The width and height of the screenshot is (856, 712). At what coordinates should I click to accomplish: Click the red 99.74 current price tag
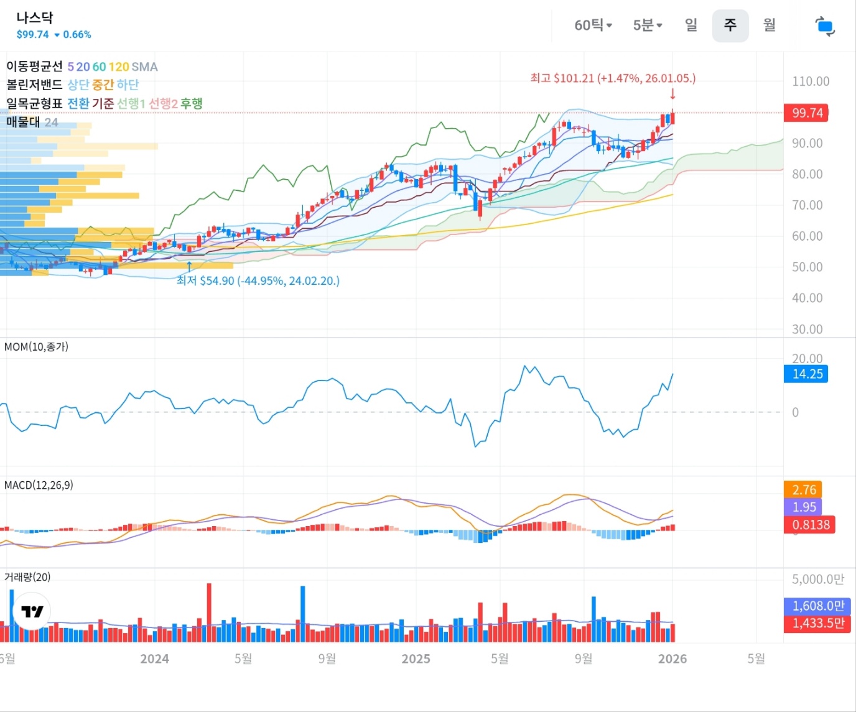[806, 113]
